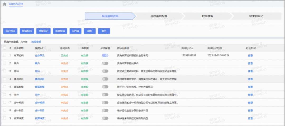Open the 物料 quick entry link
This screenshot has height=126, width=285.
click(x=37, y=71)
